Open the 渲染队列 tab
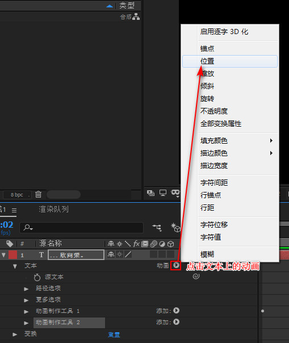Screen dimensions: 289x343 [53, 210]
